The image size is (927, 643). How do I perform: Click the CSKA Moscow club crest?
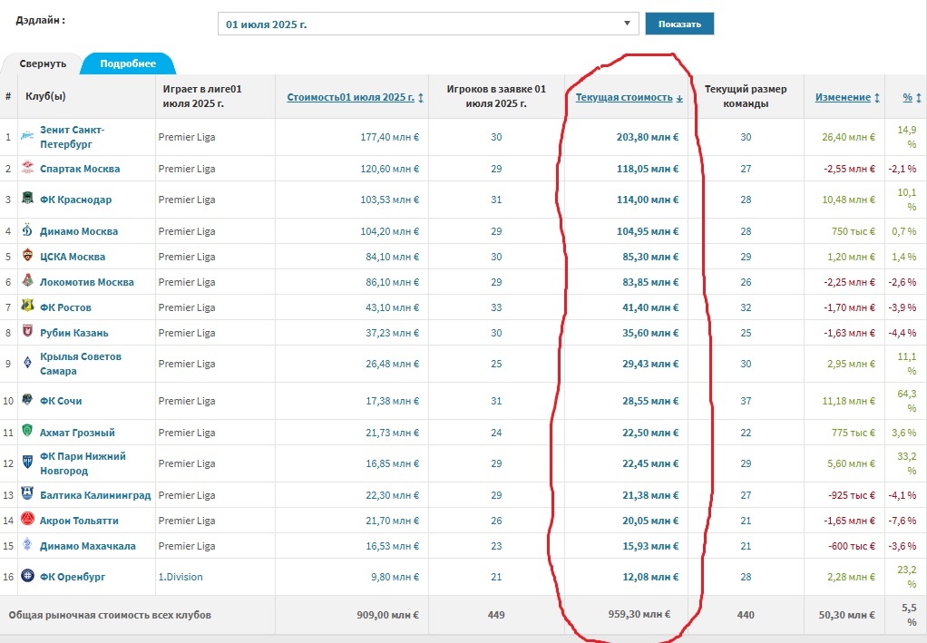click(27, 256)
